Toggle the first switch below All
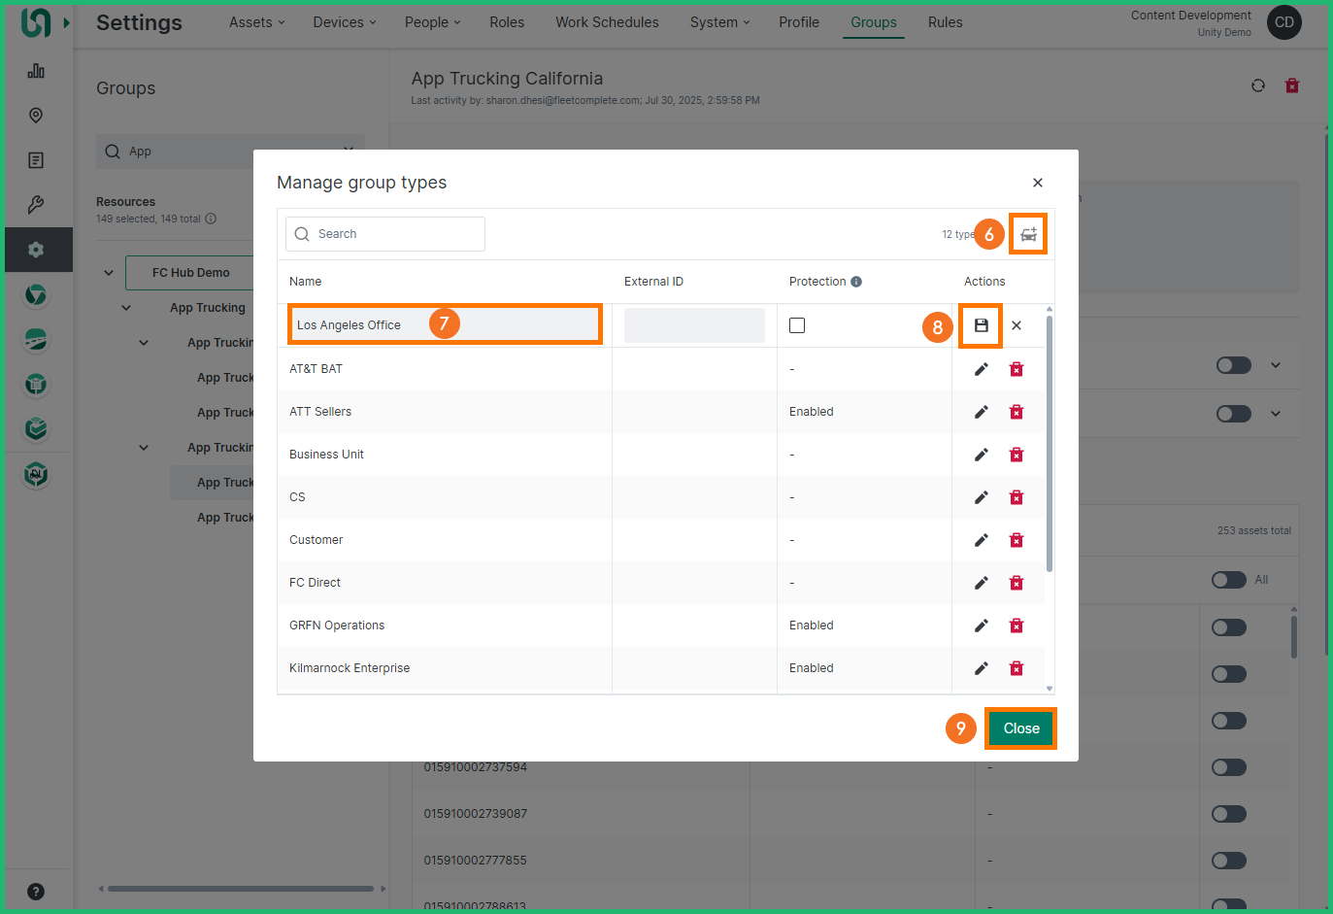1333x914 pixels. [x=1228, y=627]
